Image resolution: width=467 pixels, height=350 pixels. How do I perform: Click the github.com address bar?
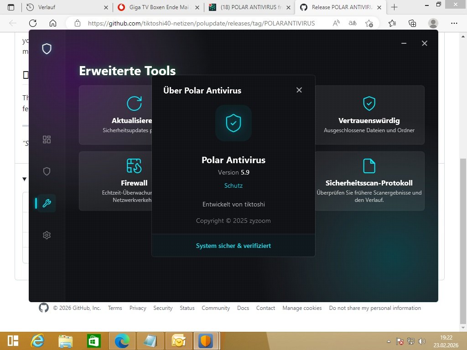coord(201,23)
